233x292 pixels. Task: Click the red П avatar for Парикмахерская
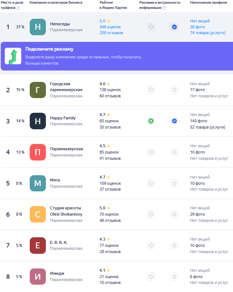tap(38, 152)
